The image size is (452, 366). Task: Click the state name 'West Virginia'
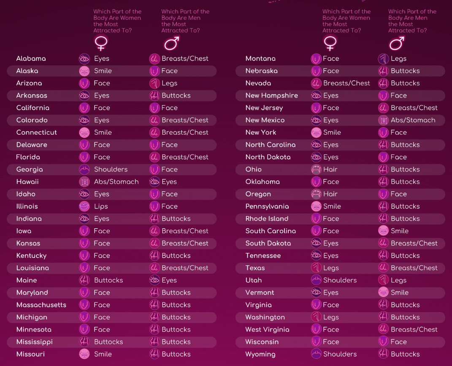[267, 330]
